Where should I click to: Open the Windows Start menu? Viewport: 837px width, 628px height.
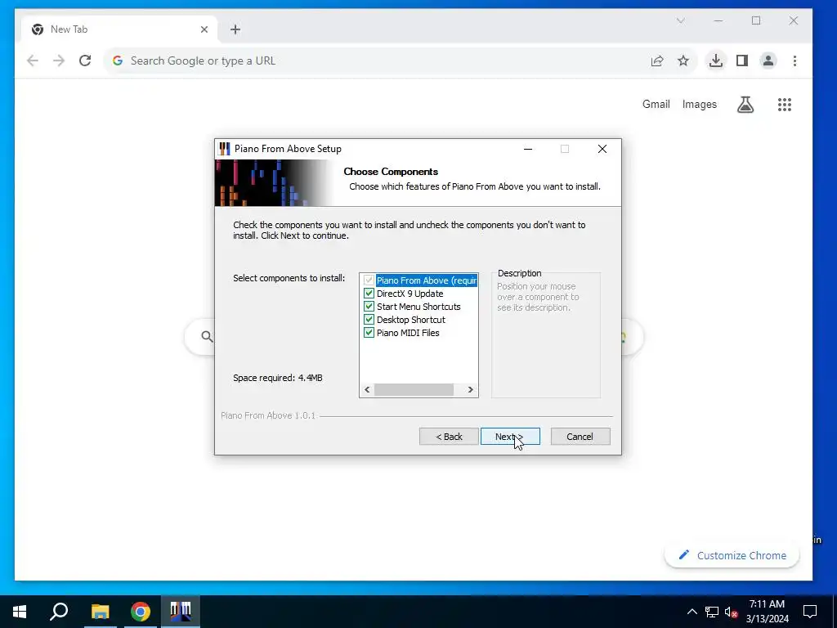[x=20, y=612]
